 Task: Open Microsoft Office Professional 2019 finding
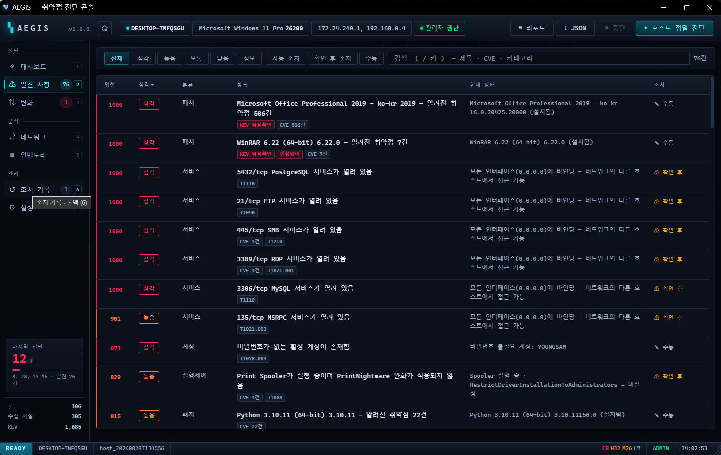403,114
